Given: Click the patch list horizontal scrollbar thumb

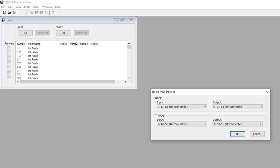Looking at the screenshot, I should (x=67, y=82).
